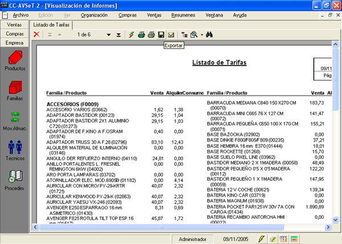
Task: Click row 'BASE BAZOOKA (02902)'
Action: coord(233,135)
